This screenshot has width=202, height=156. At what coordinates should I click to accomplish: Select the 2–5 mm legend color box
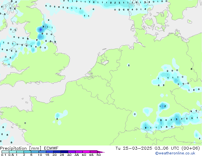27,152
